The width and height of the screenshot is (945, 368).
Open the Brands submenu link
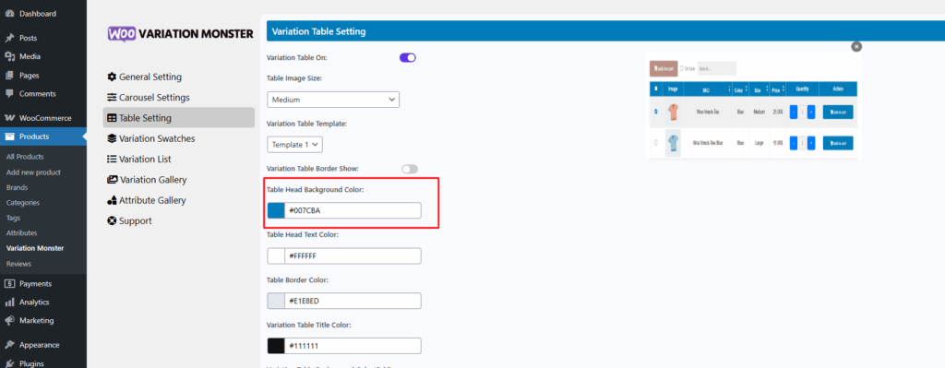(17, 187)
